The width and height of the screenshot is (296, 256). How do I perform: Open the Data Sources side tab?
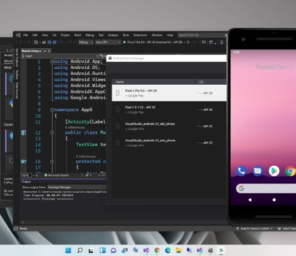pyautogui.click(x=17, y=90)
